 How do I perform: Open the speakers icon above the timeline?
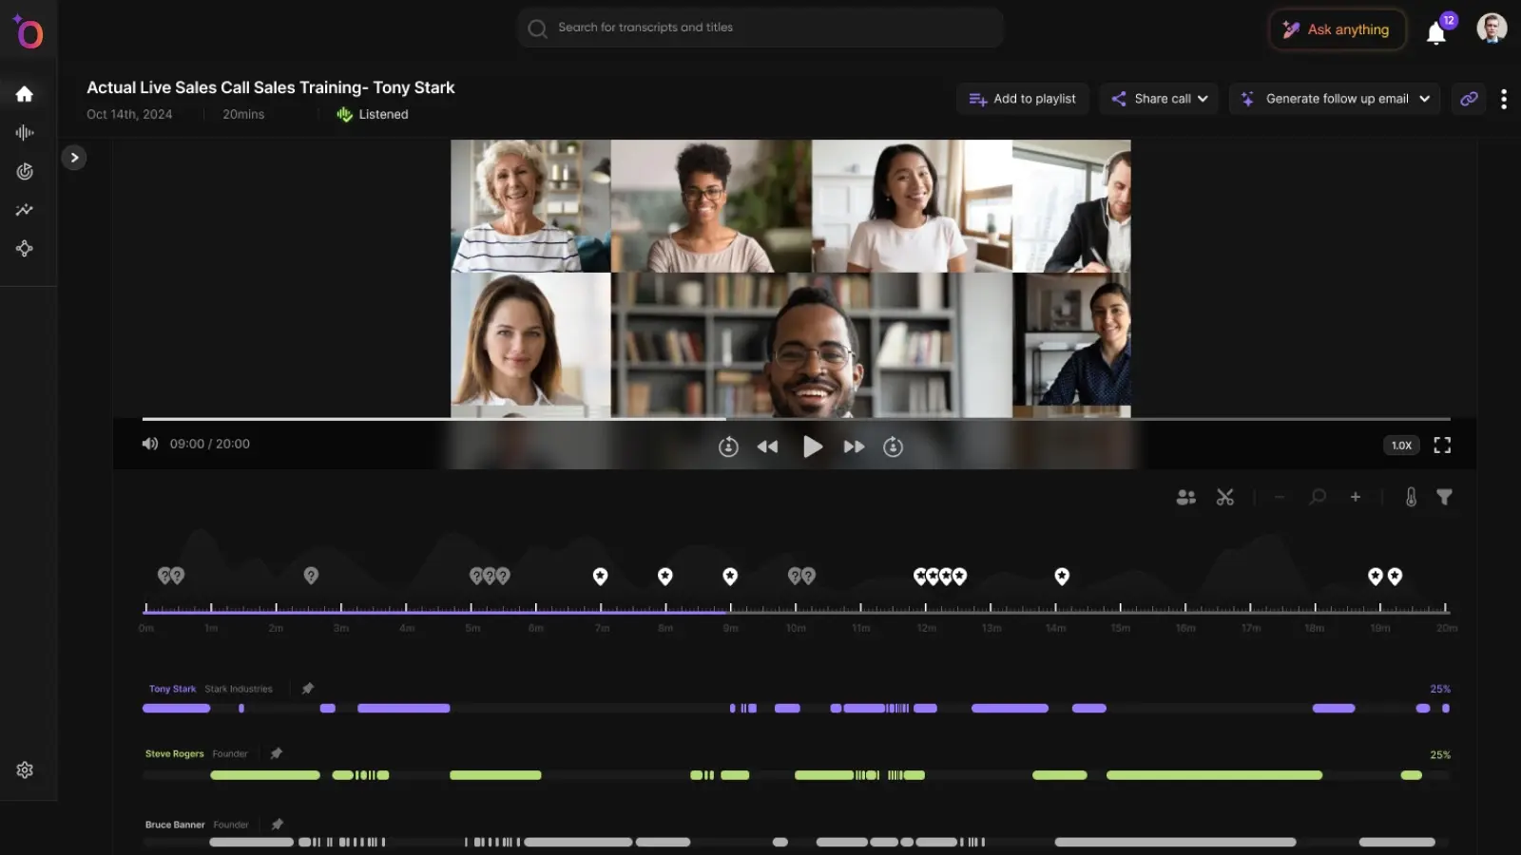(1185, 496)
